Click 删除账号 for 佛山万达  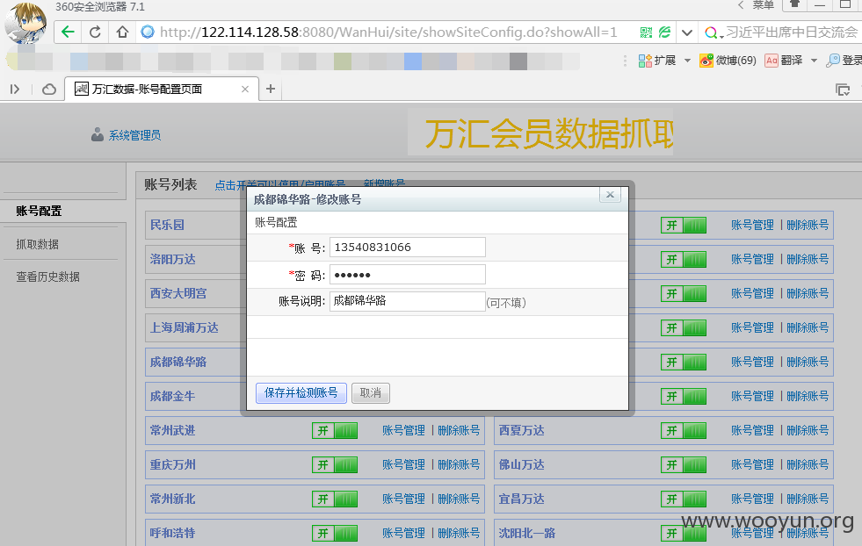tap(808, 464)
